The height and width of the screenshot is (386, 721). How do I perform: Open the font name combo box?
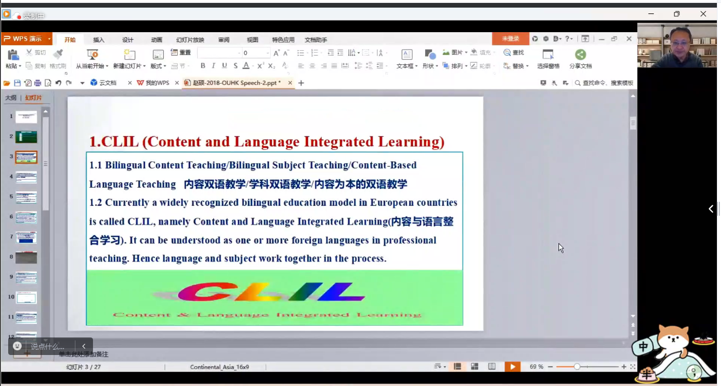coord(219,53)
